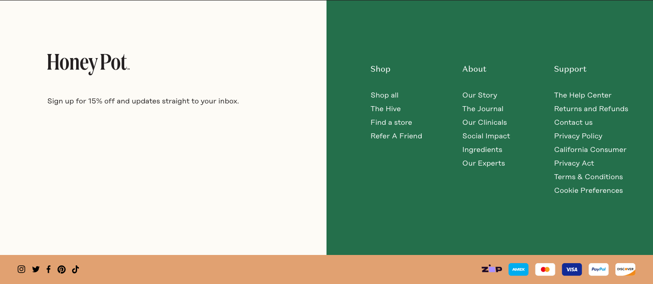Screen dimensions: 653x284
Task: Open the TikTok icon
Action: (75, 269)
